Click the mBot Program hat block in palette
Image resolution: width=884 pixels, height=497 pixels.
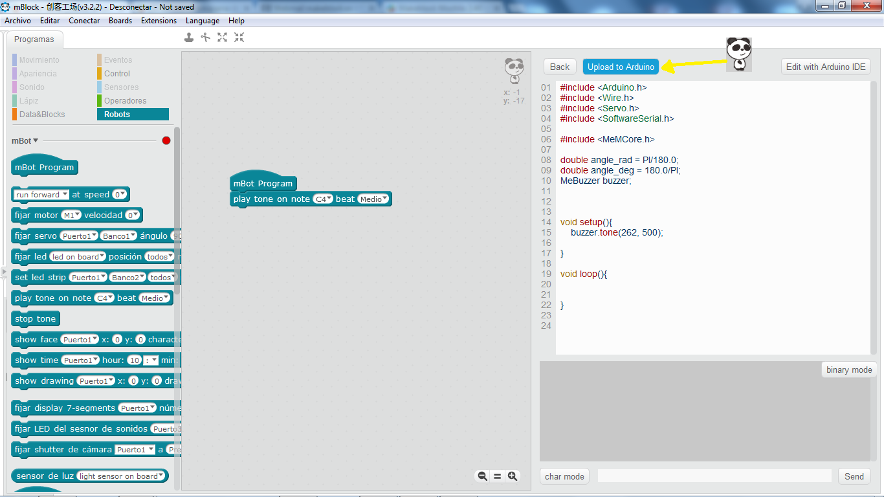pyautogui.click(x=45, y=167)
